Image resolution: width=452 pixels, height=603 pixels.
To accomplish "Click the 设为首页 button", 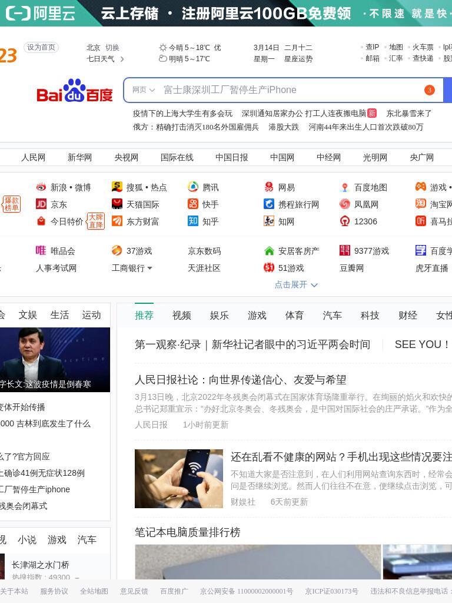I will (x=41, y=47).
